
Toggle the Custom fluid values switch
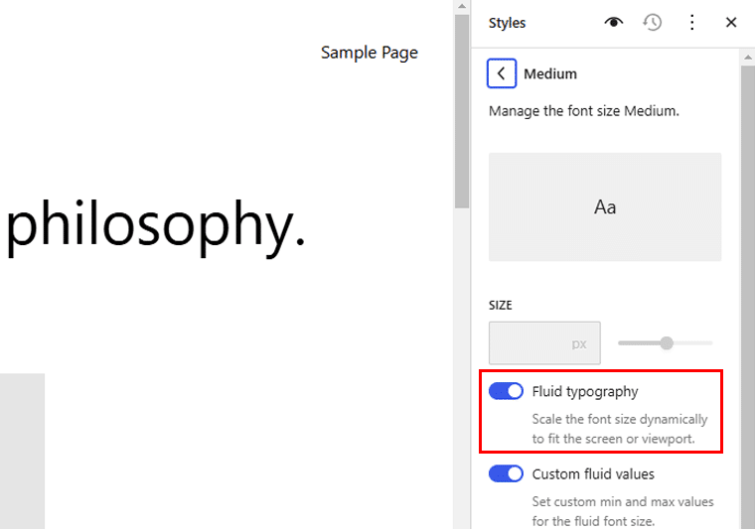506,473
